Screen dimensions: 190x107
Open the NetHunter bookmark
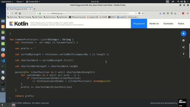62,17
